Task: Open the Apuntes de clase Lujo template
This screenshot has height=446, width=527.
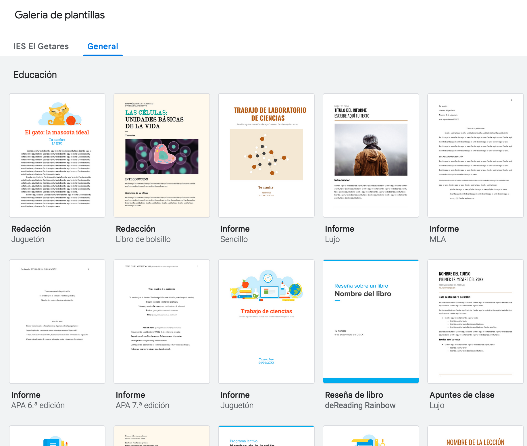Action: click(x=476, y=321)
